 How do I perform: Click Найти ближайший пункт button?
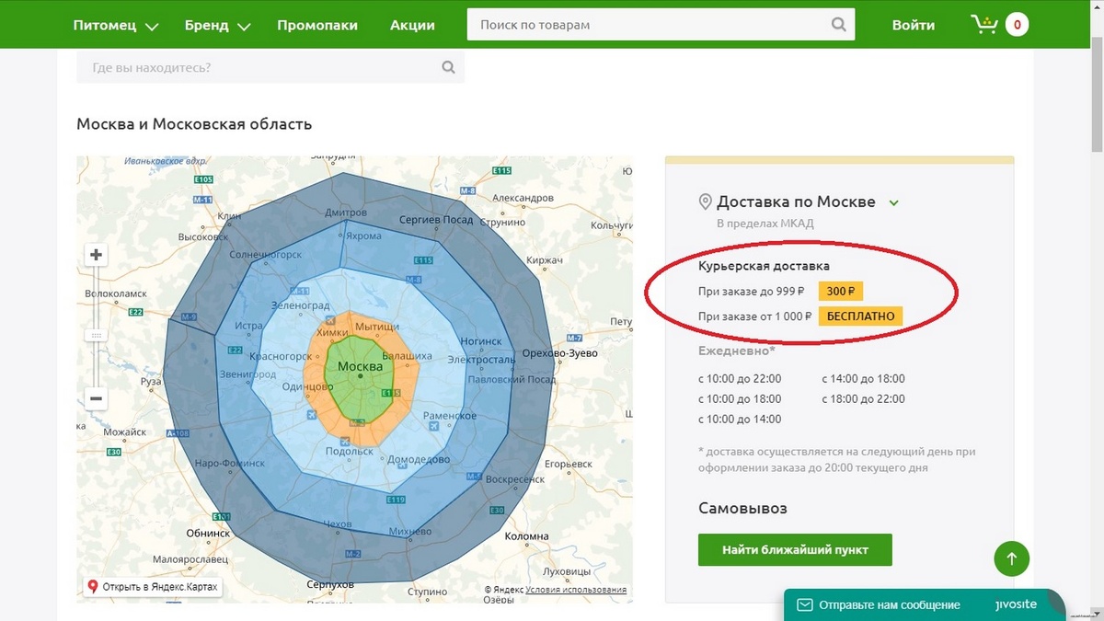click(795, 550)
